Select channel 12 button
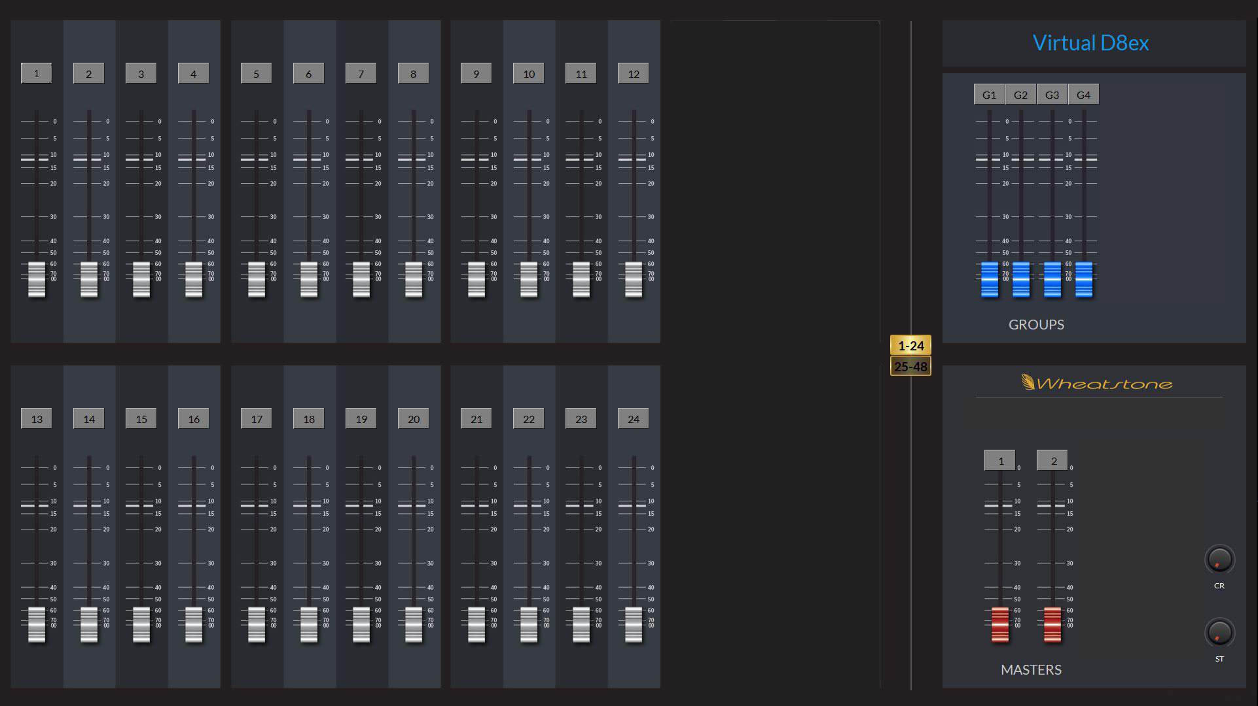 tap(634, 73)
